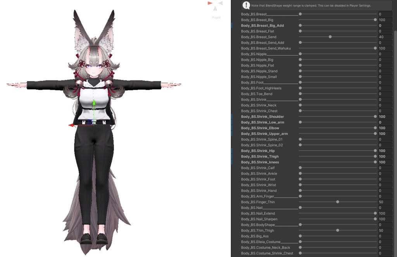Click the Body_BS.Shrink_Spine_02 label

click(x=262, y=145)
